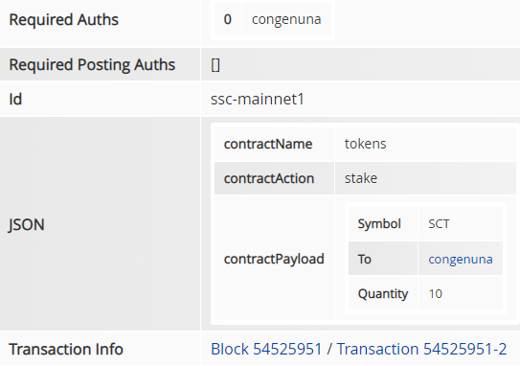Click the Quantity key label
520x366 pixels.
(383, 294)
